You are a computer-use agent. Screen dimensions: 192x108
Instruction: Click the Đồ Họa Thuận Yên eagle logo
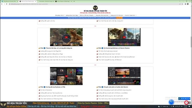(95, 8)
